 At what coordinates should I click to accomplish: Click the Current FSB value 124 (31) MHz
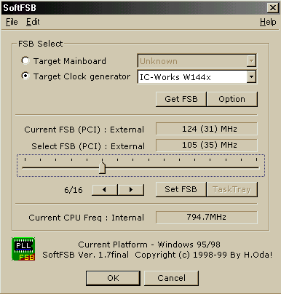[x=207, y=129]
